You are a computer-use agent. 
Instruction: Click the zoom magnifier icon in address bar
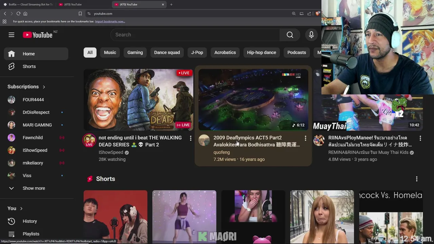pos(294,14)
